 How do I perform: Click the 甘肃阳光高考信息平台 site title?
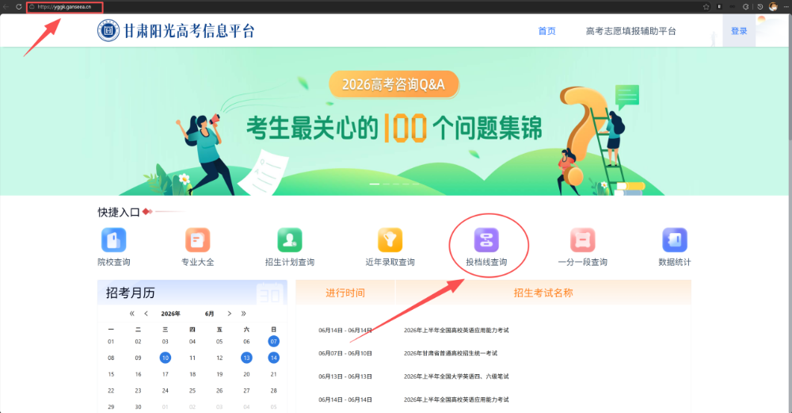(x=189, y=31)
